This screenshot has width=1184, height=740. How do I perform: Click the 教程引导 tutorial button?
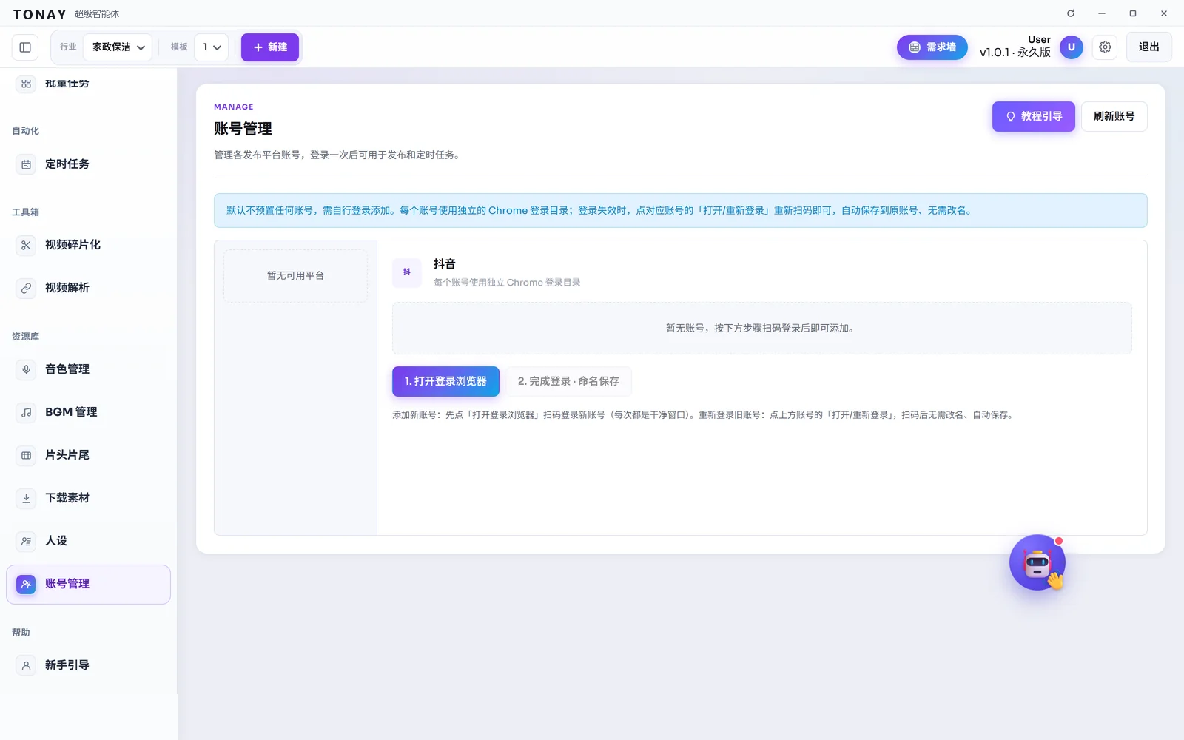pyautogui.click(x=1033, y=116)
